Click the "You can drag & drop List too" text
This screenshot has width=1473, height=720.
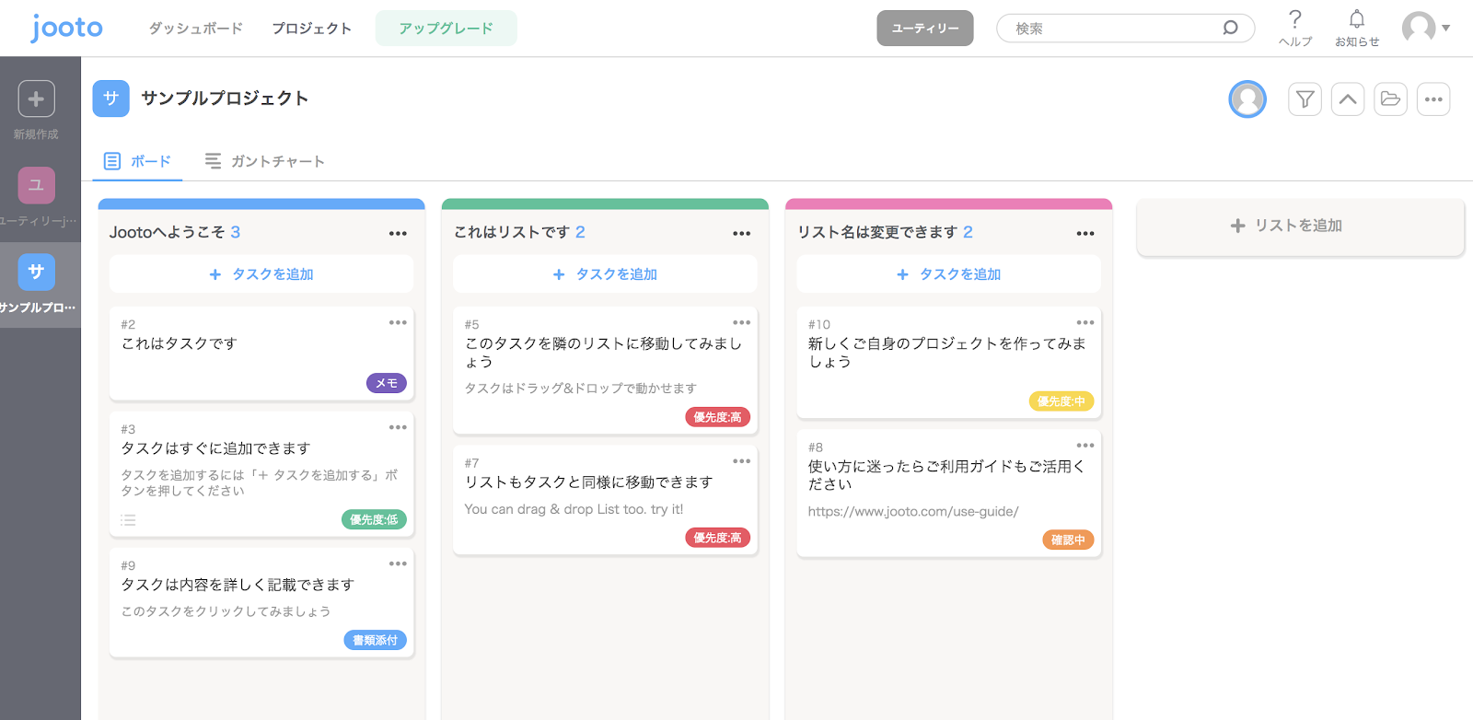(x=574, y=509)
